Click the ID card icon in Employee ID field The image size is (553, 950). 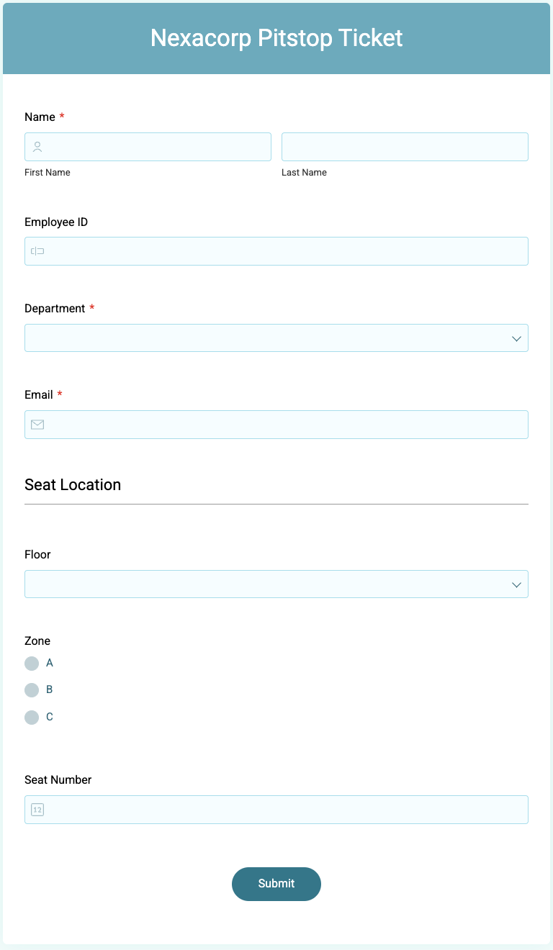tap(37, 251)
